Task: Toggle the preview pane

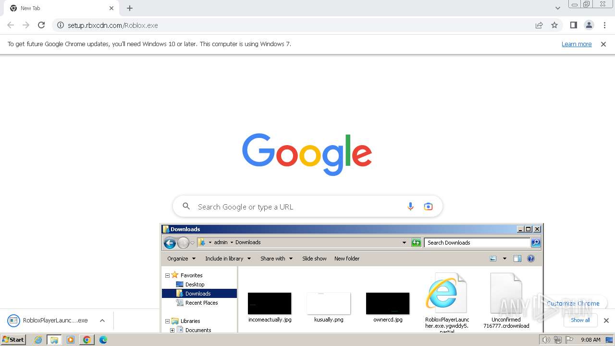Action: coord(517,259)
